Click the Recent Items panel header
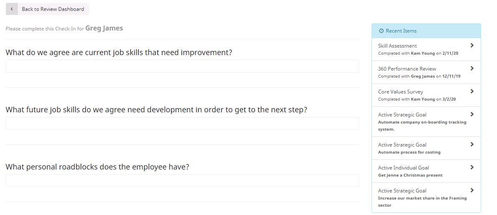 click(x=426, y=31)
